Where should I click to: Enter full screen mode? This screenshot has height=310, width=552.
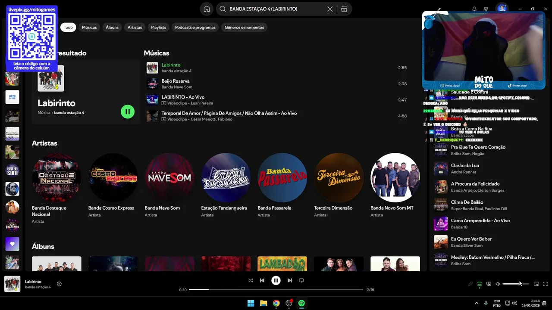click(x=546, y=284)
